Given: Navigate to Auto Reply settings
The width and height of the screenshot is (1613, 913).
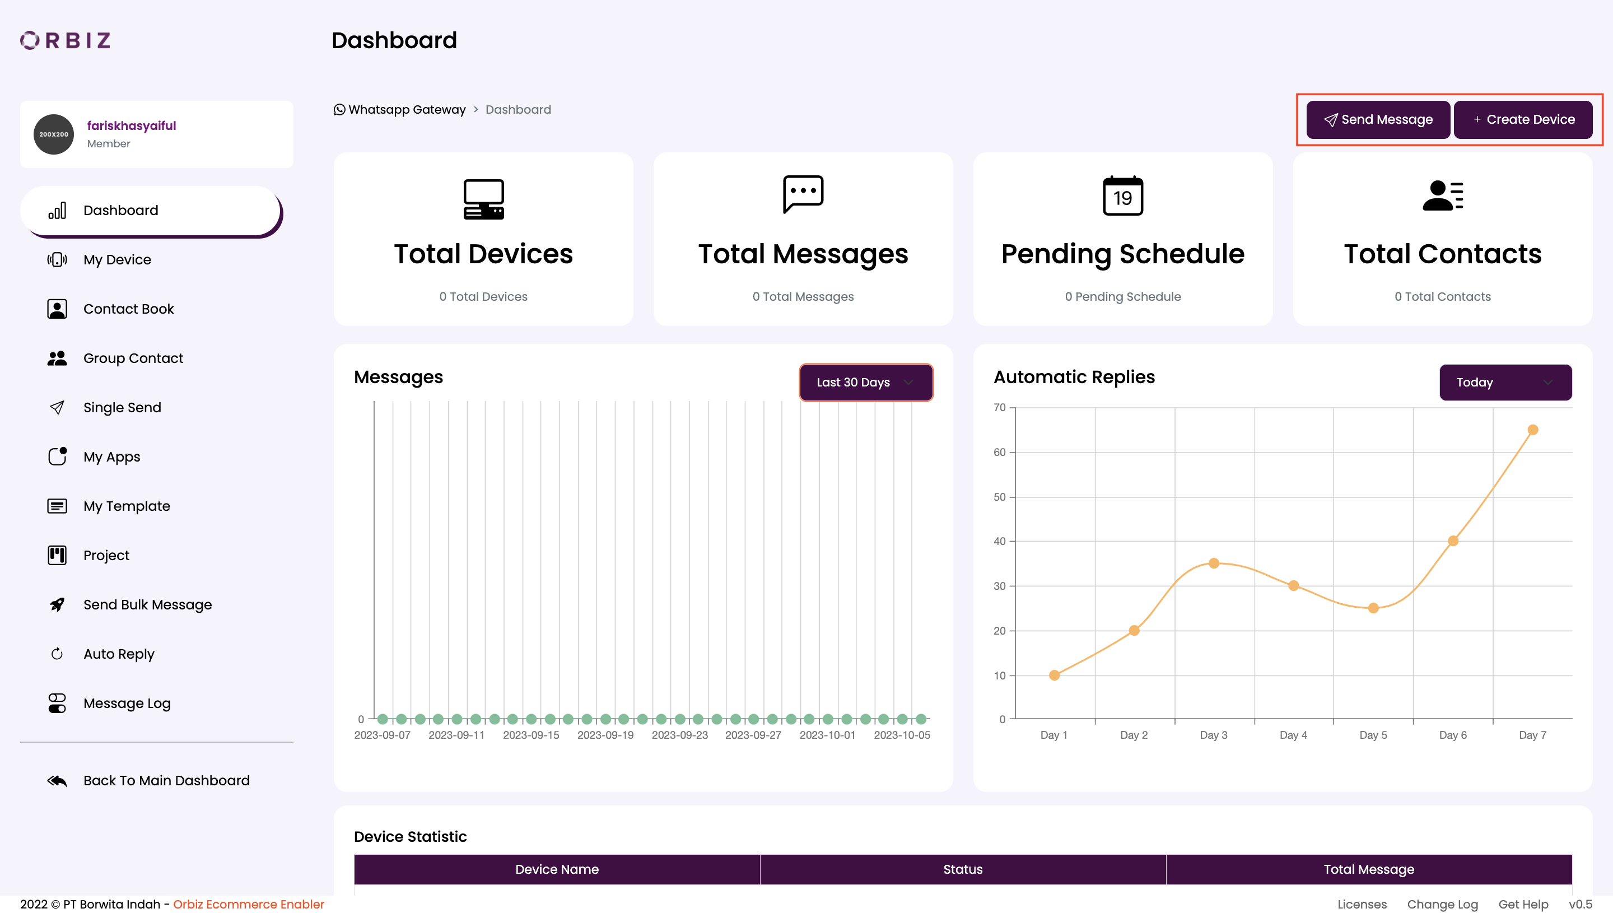Looking at the screenshot, I should pos(119,654).
